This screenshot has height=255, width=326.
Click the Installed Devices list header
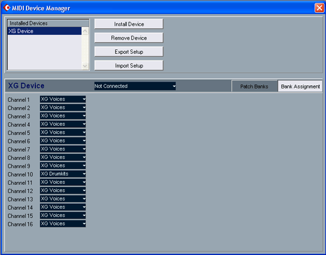pos(48,23)
